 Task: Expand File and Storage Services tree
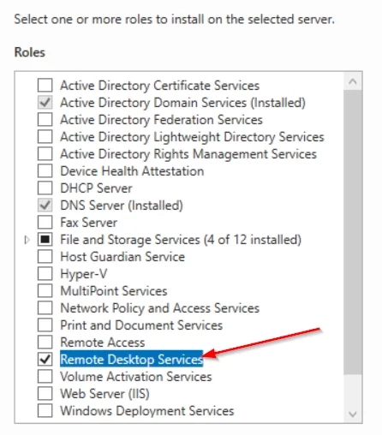[x=27, y=240]
